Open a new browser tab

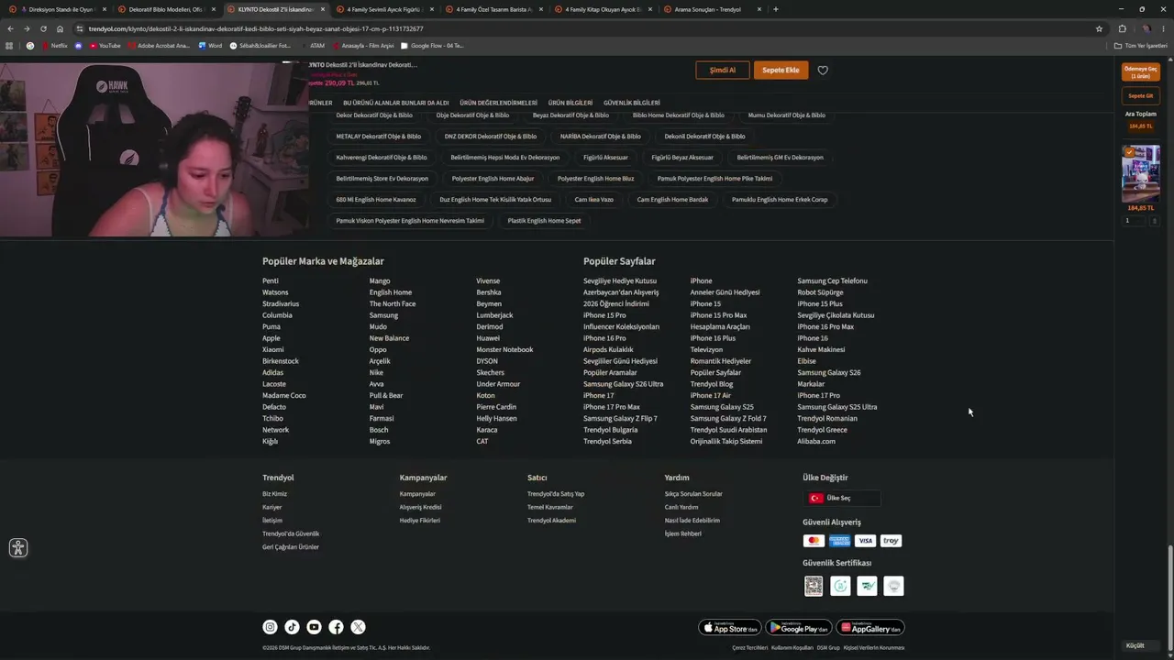[776, 9]
